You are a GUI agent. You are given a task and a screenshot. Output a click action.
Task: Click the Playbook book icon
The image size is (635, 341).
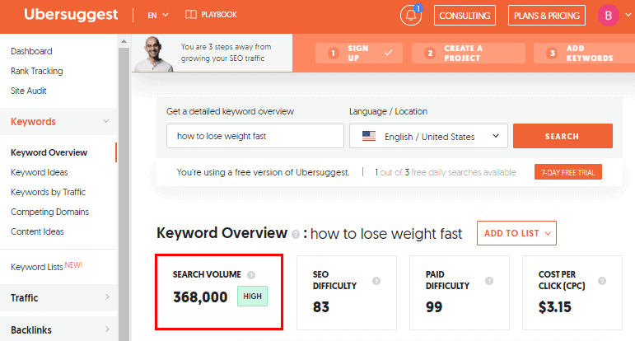tap(191, 15)
